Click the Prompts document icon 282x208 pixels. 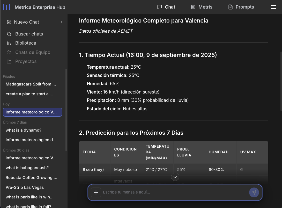(230, 7)
